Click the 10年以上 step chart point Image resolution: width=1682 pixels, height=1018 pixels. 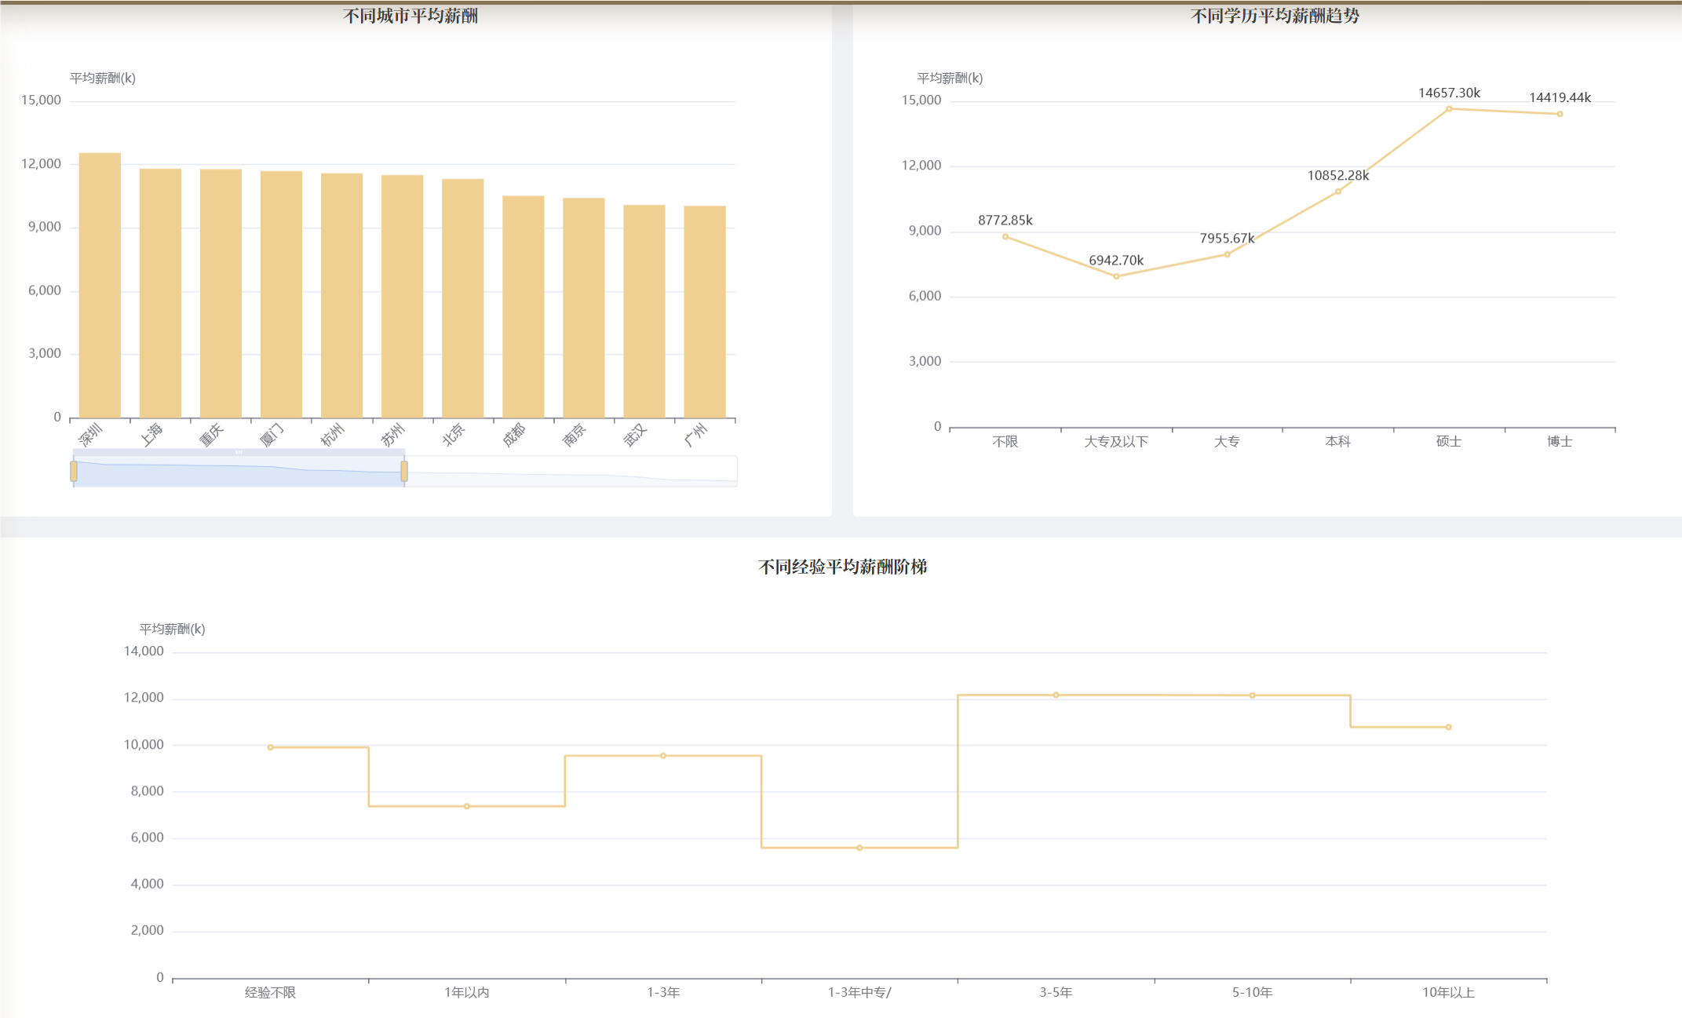pos(1448,727)
